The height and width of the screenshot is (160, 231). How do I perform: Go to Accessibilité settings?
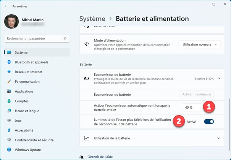coord(24,130)
